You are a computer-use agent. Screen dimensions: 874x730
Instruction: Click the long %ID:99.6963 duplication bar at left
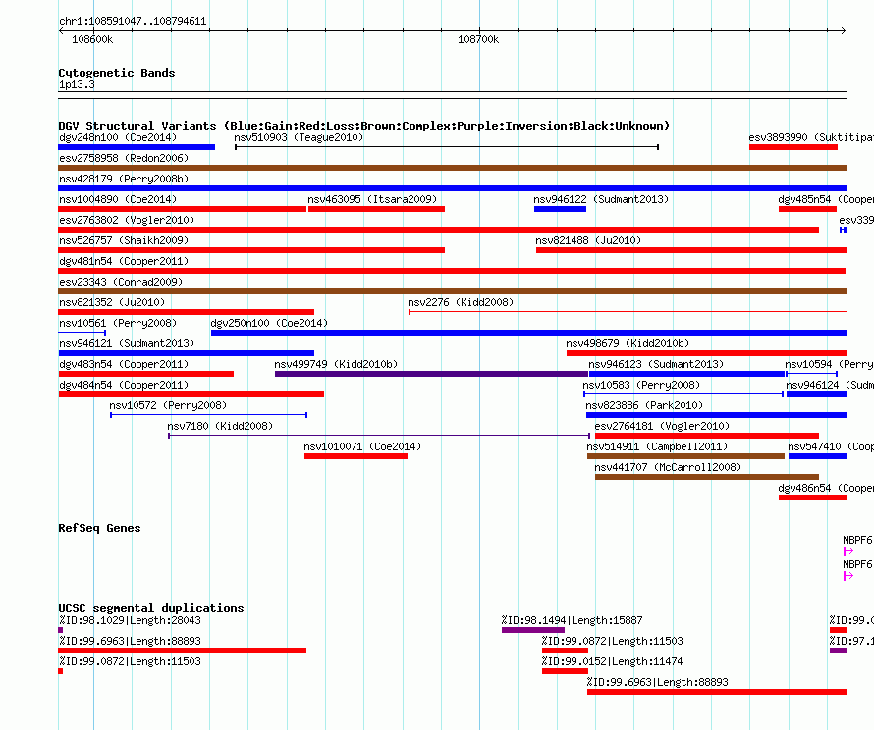pos(183,651)
